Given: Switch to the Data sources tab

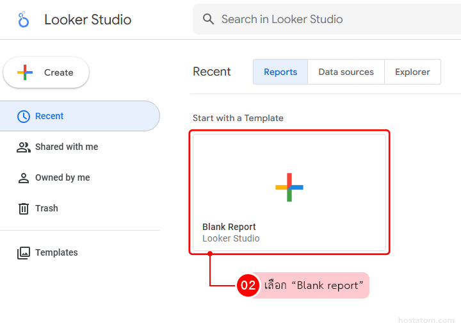Looking at the screenshot, I should 346,72.
